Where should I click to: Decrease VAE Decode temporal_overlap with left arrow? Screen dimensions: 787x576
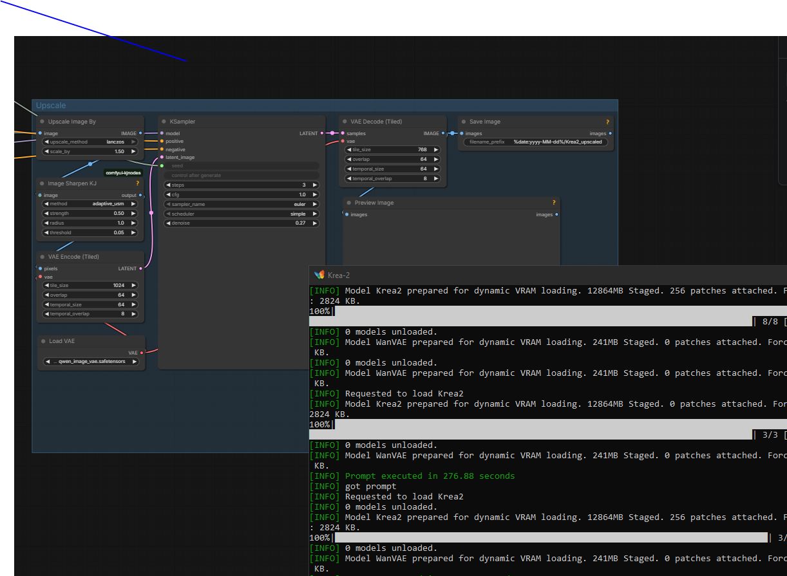coord(349,178)
